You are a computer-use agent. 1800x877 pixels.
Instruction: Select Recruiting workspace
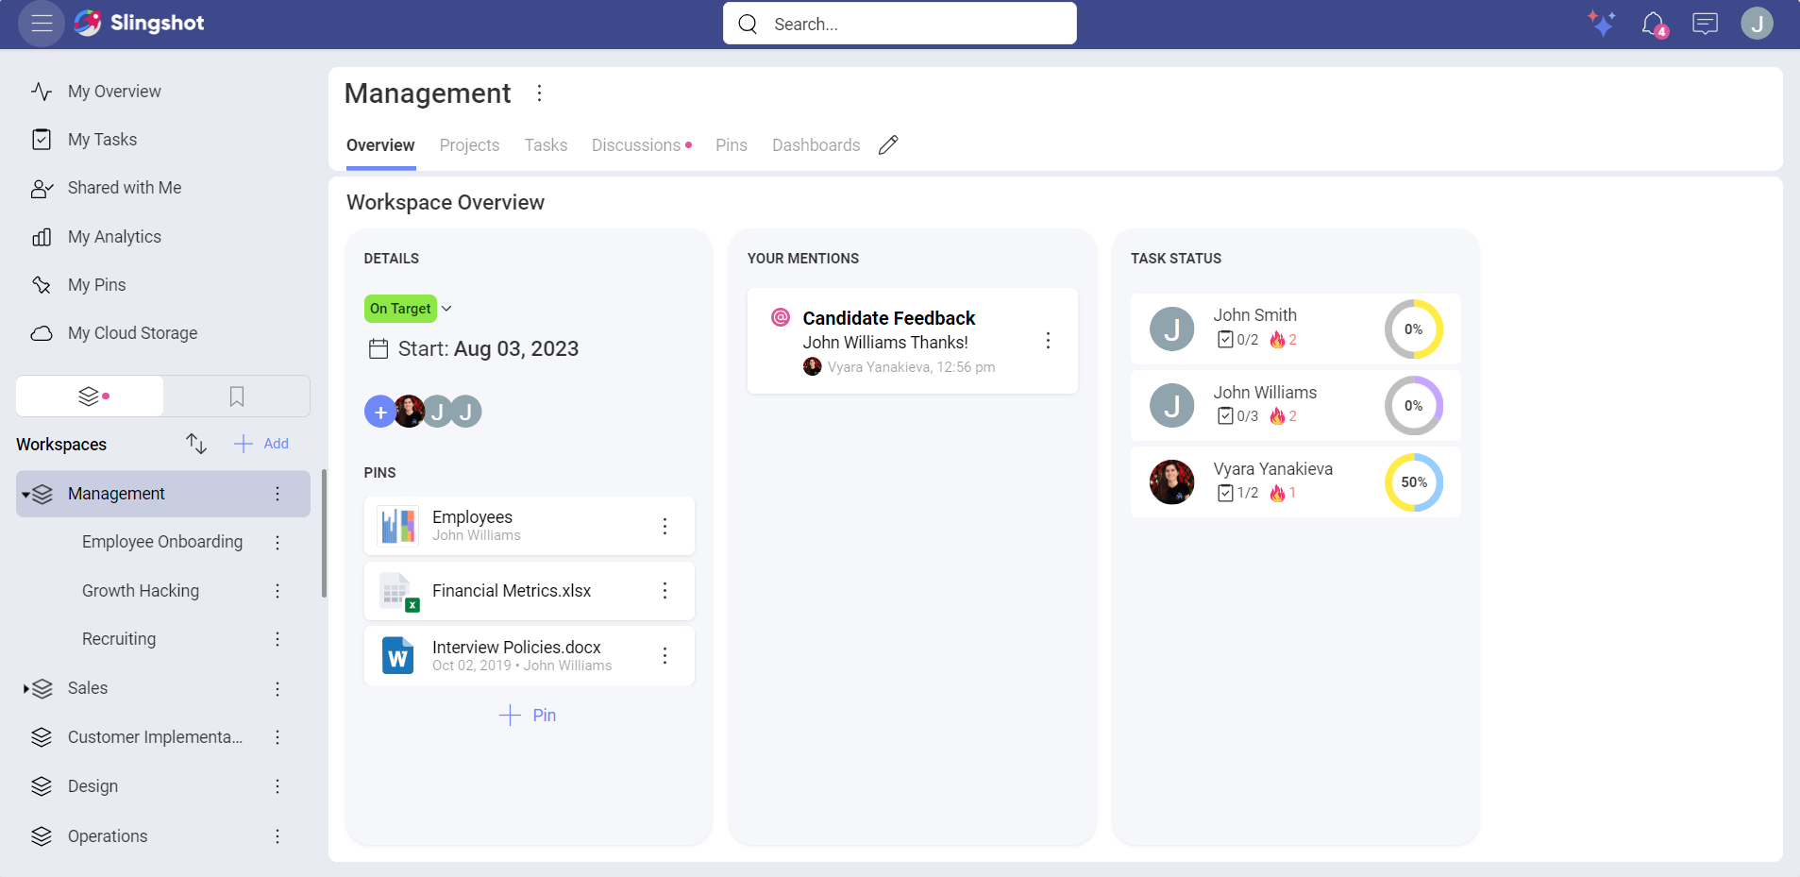click(x=119, y=639)
